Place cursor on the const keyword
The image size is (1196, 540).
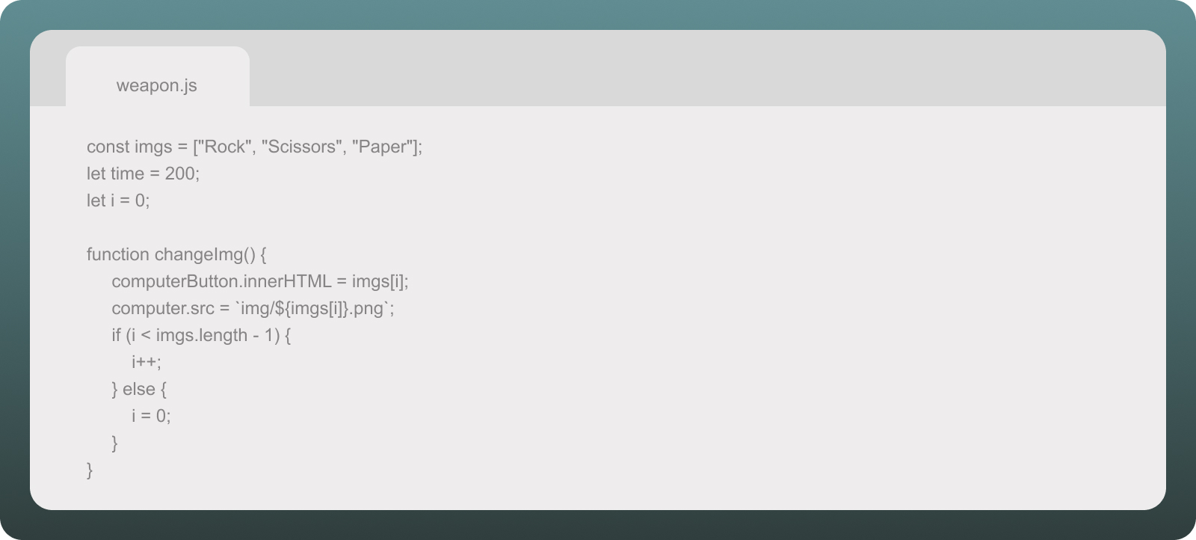click(x=108, y=147)
